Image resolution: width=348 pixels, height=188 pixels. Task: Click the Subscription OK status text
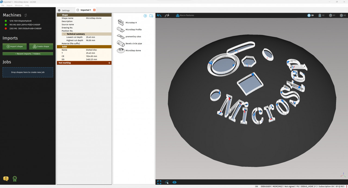click(327, 186)
